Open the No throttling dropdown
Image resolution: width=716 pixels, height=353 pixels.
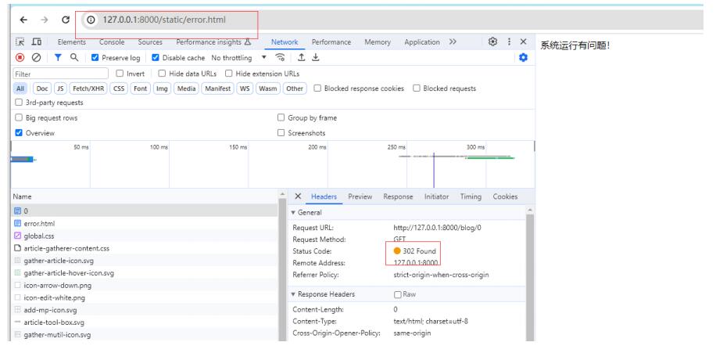tap(239, 58)
